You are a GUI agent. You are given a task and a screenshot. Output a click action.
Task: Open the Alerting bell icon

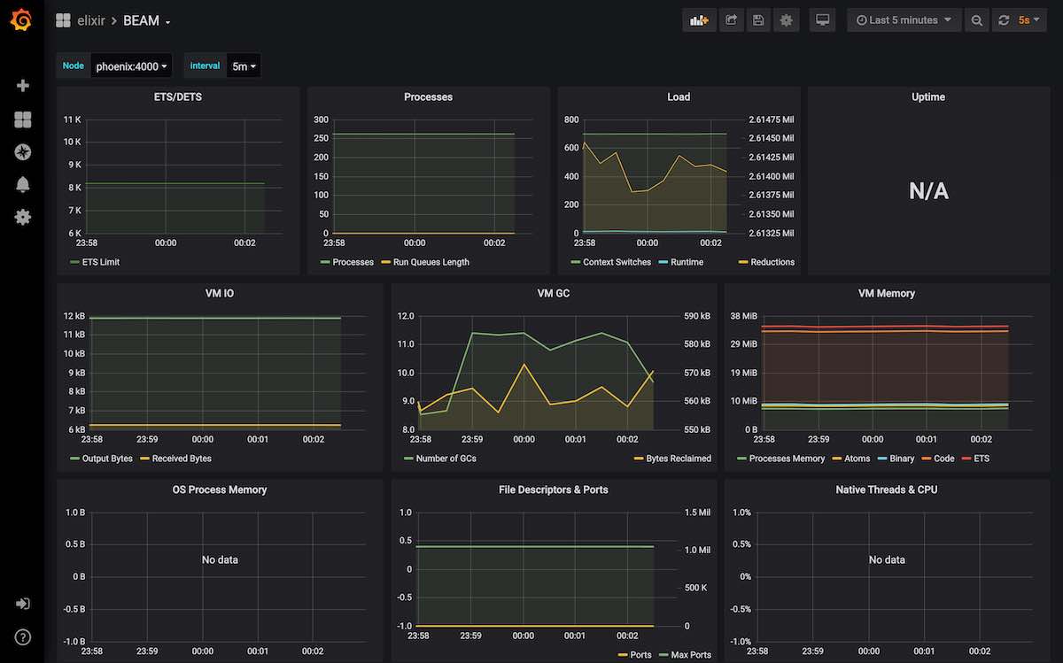pyautogui.click(x=23, y=184)
